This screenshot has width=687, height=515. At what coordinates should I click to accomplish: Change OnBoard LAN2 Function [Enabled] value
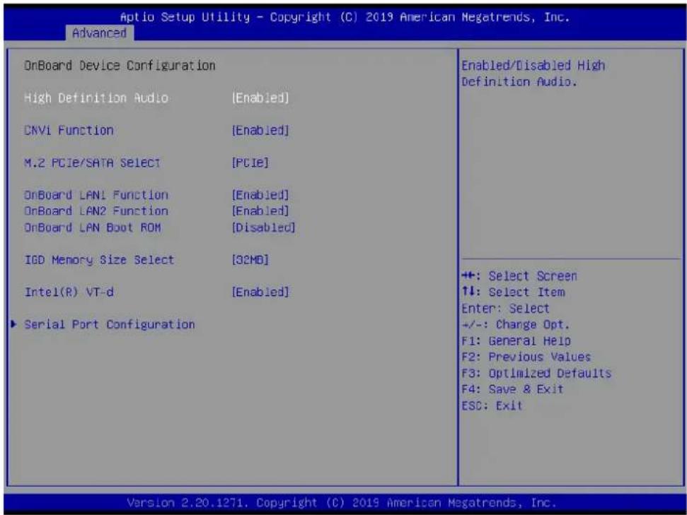tap(260, 211)
